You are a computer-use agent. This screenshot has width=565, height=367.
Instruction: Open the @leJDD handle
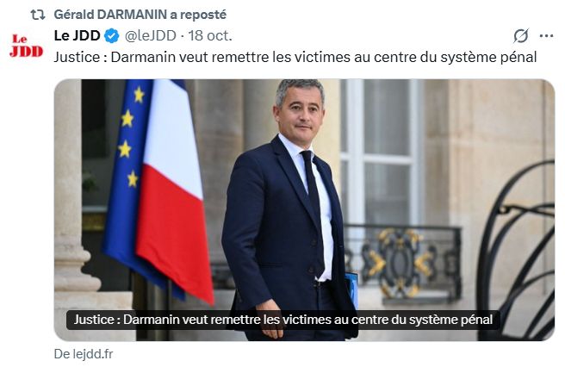(x=150, y=35)
